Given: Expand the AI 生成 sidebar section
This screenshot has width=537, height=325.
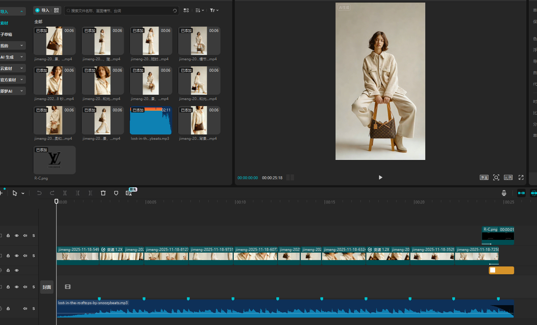Looking at the screenshot, I should [x=22, y=57].
